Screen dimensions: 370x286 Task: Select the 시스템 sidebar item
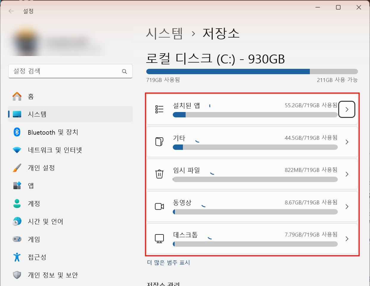click(x=70, y=114)
